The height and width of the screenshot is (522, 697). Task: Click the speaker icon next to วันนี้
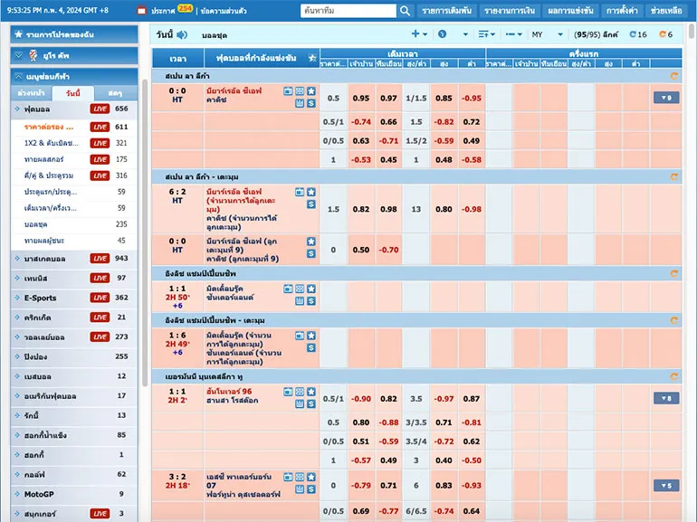(182, 34)
